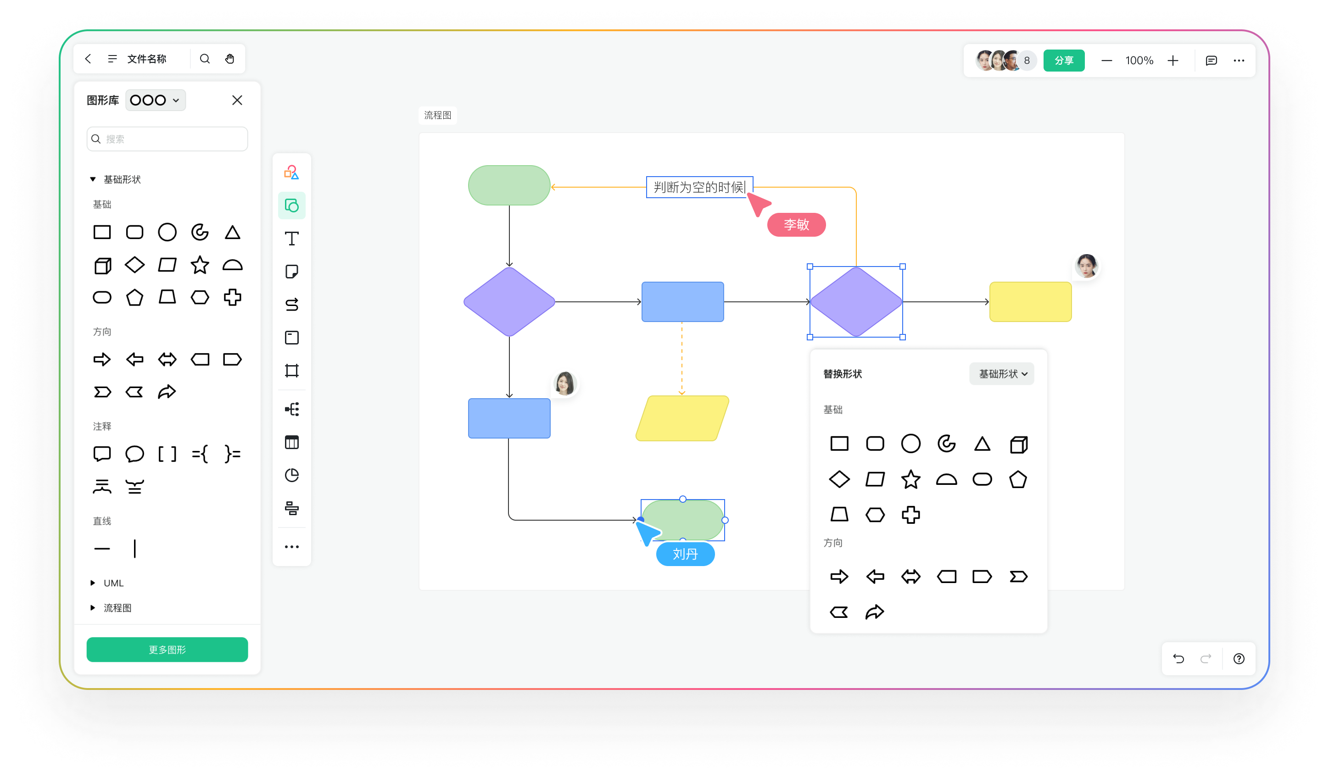Image resolution: width=1329 pixels, height=778 pixels.
Task: Select the Text tool in toolbar
Action: coord(292,239)
